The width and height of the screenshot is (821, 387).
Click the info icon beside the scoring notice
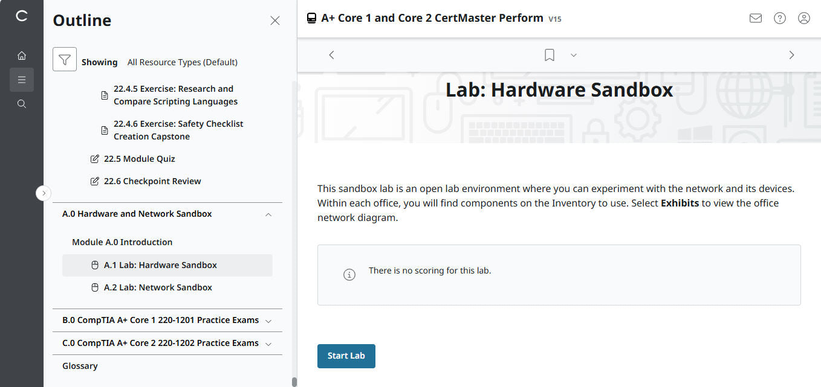tap(349, 275)
